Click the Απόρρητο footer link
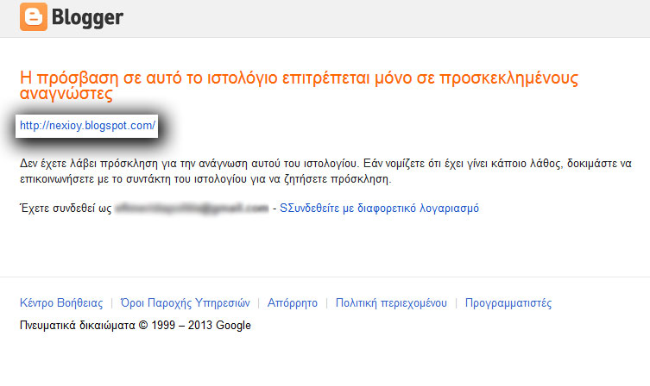 pyautogui.click(x=293, y=302)
